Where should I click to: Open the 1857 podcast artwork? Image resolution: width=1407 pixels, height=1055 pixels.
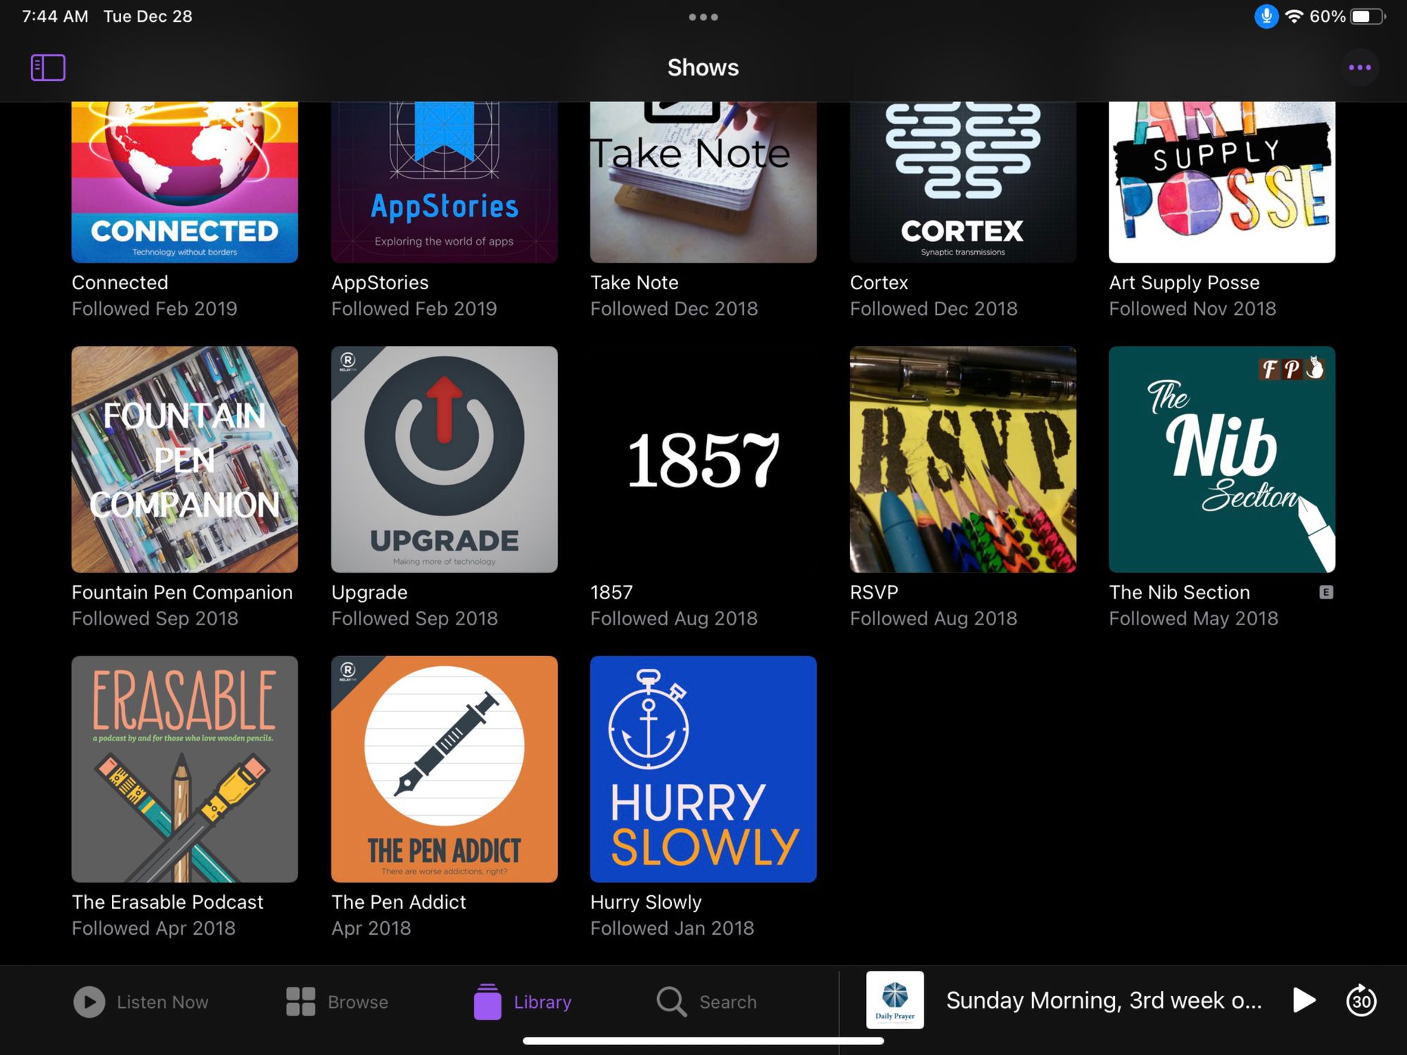[x=703, y=459]
